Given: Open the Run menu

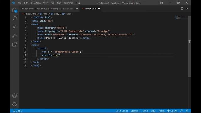Looking at the screenshot, I should (x=59, y=3).
